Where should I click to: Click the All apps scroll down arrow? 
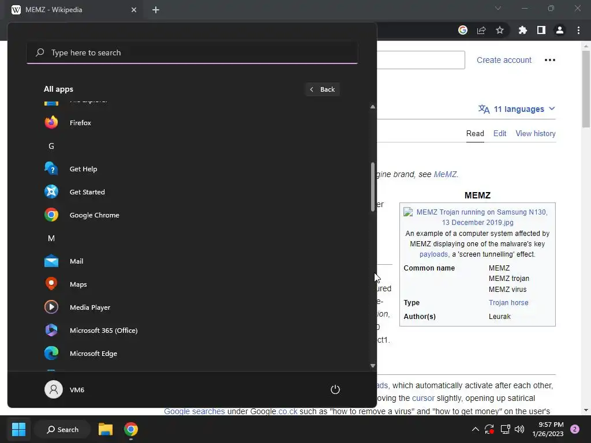[x=373, y=365]
